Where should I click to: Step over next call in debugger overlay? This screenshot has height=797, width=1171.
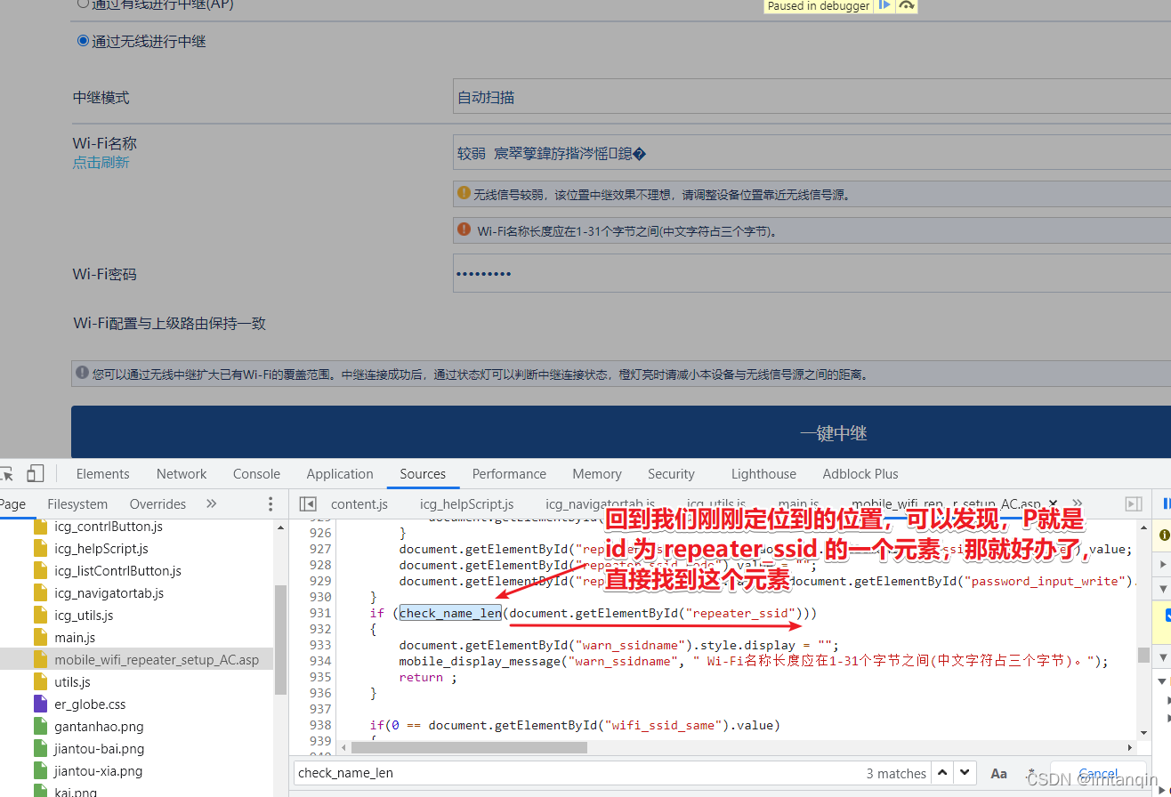906,5
